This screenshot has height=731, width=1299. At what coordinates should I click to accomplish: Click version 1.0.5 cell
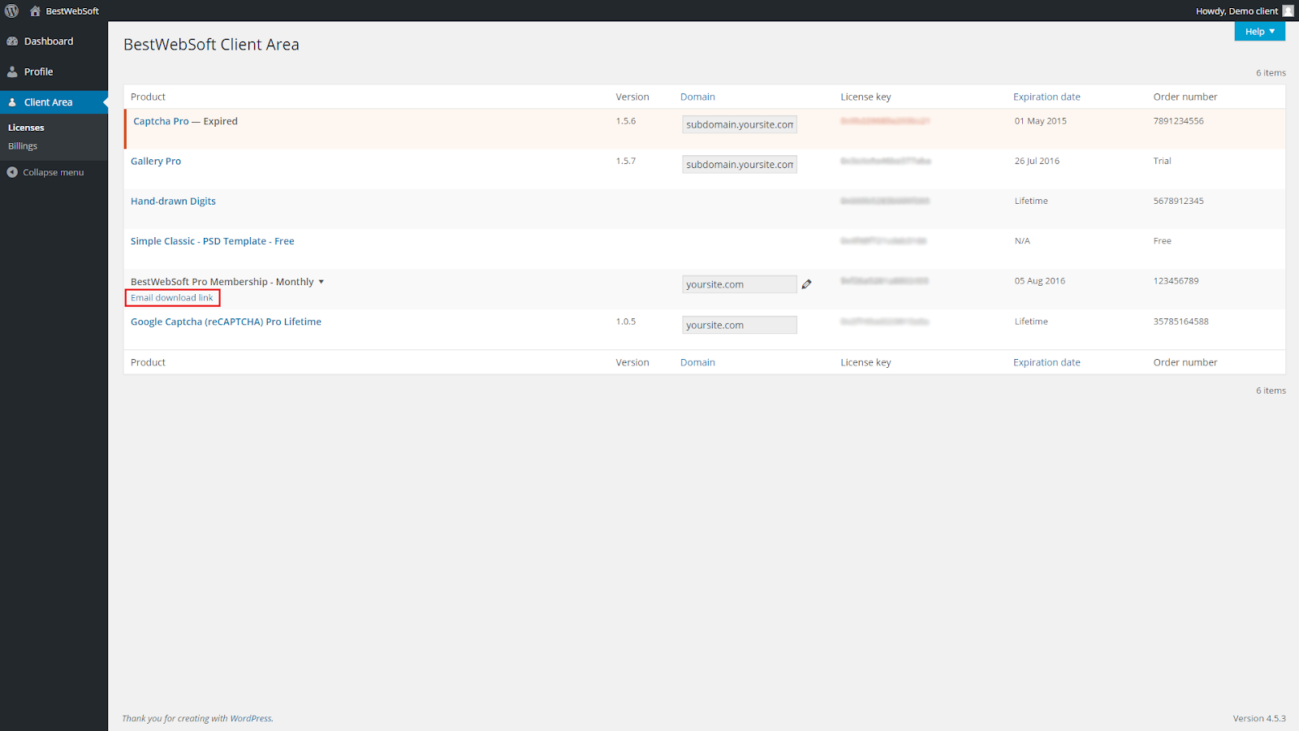(626, 322)
